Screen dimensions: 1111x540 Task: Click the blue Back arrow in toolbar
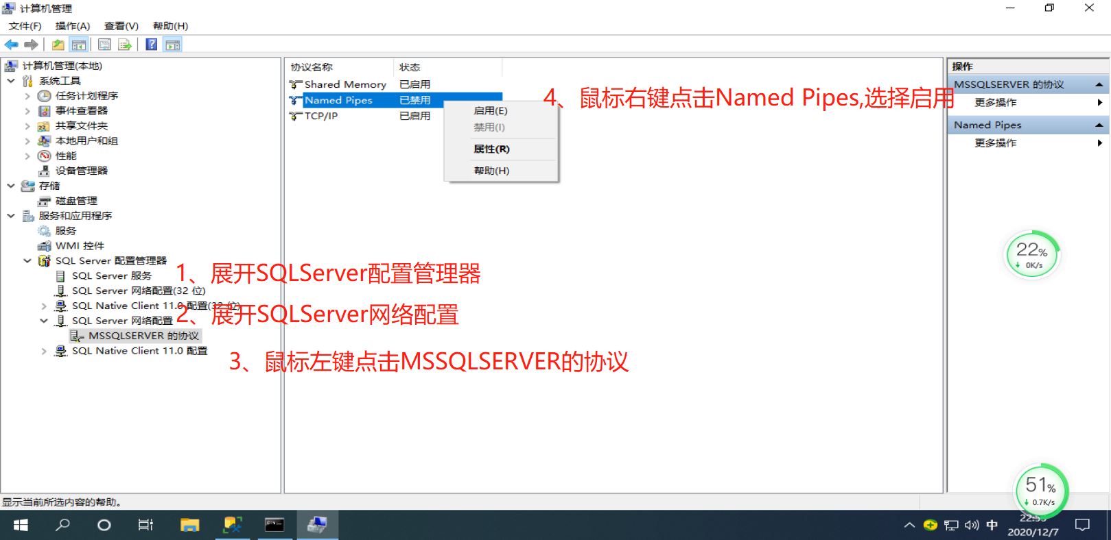[12, 45]
